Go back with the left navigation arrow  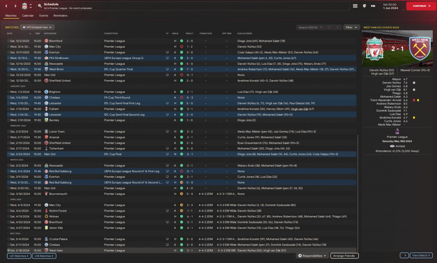pos(6,6)
